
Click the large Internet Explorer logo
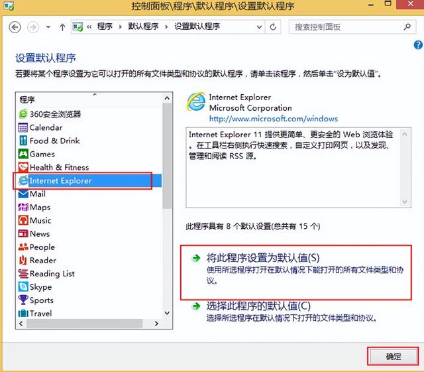(196, 102)
